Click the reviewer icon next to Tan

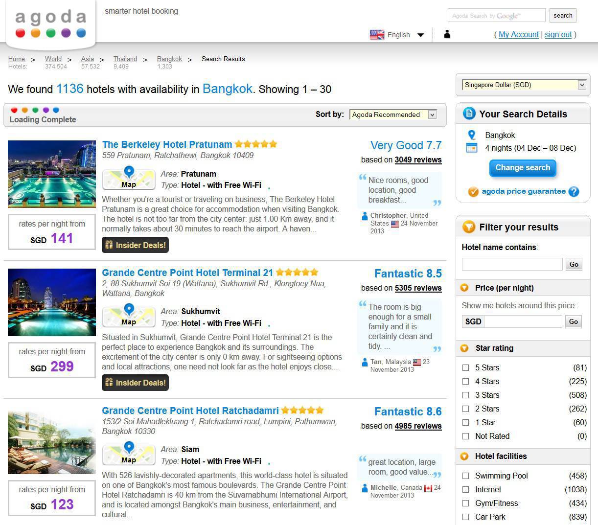click(365, 362)
